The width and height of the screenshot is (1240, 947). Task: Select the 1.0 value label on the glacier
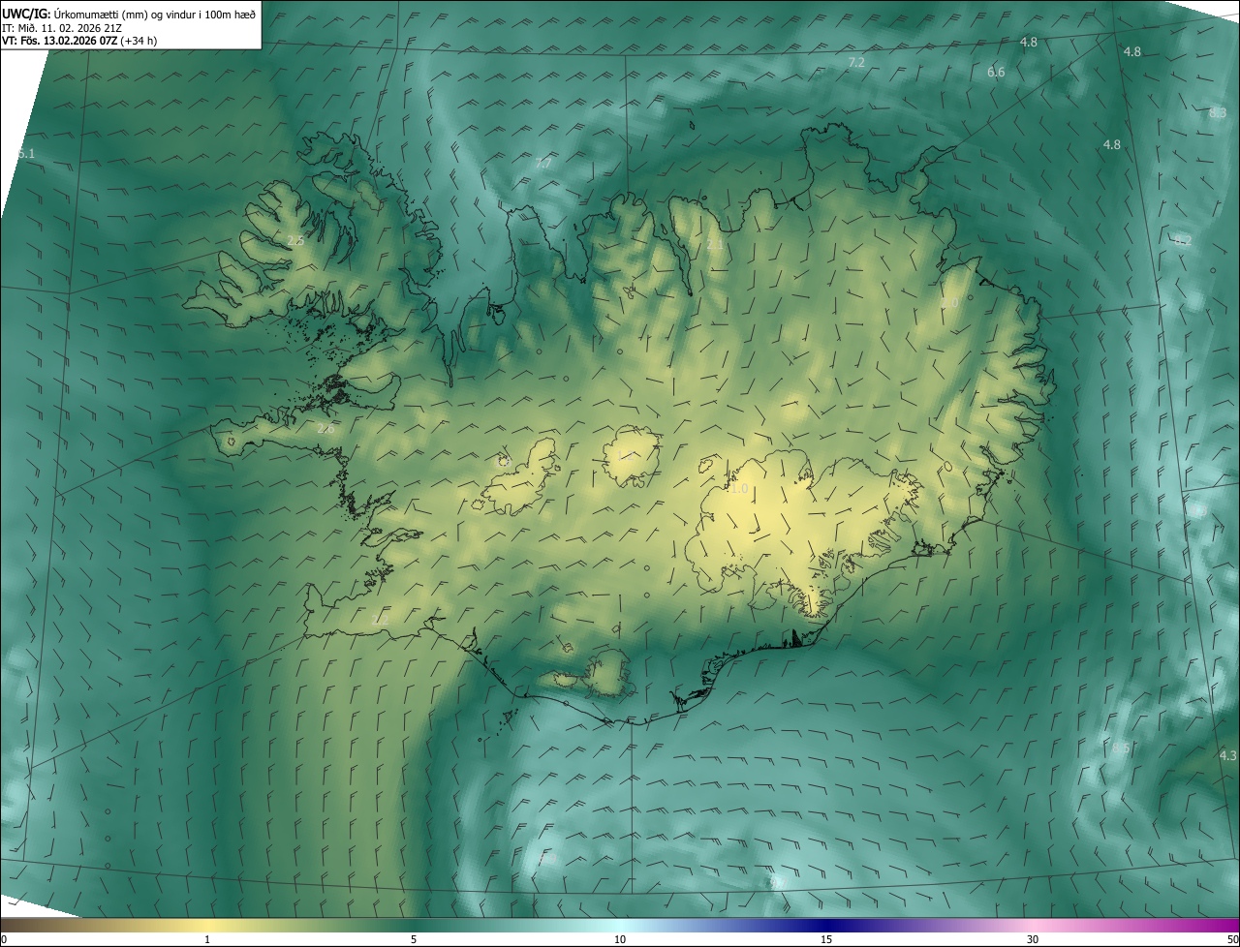pyautogui.click(x=739, y=489)
